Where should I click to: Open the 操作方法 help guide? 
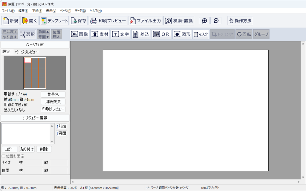tap(240, 21)
